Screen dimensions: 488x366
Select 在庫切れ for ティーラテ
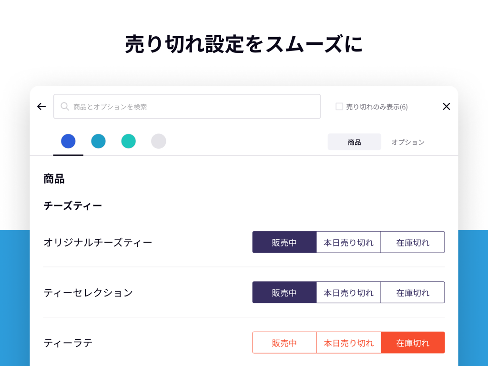(413, 343)
